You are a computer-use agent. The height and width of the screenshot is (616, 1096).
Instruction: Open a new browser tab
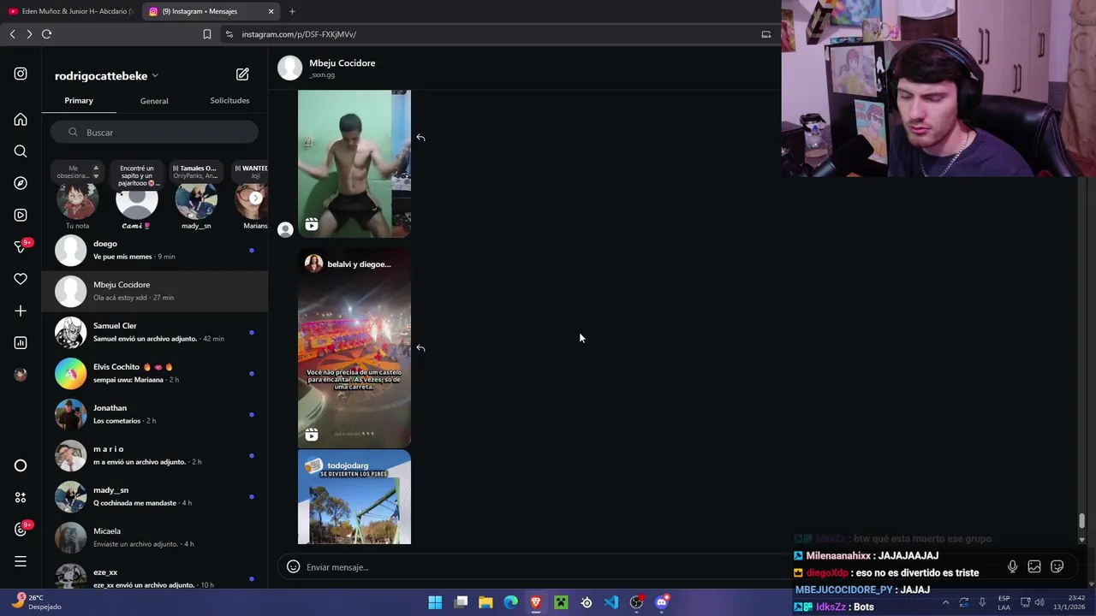(x=292, y=11)
